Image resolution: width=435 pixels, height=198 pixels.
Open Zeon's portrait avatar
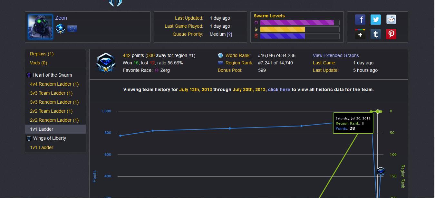tap(40, 27)
